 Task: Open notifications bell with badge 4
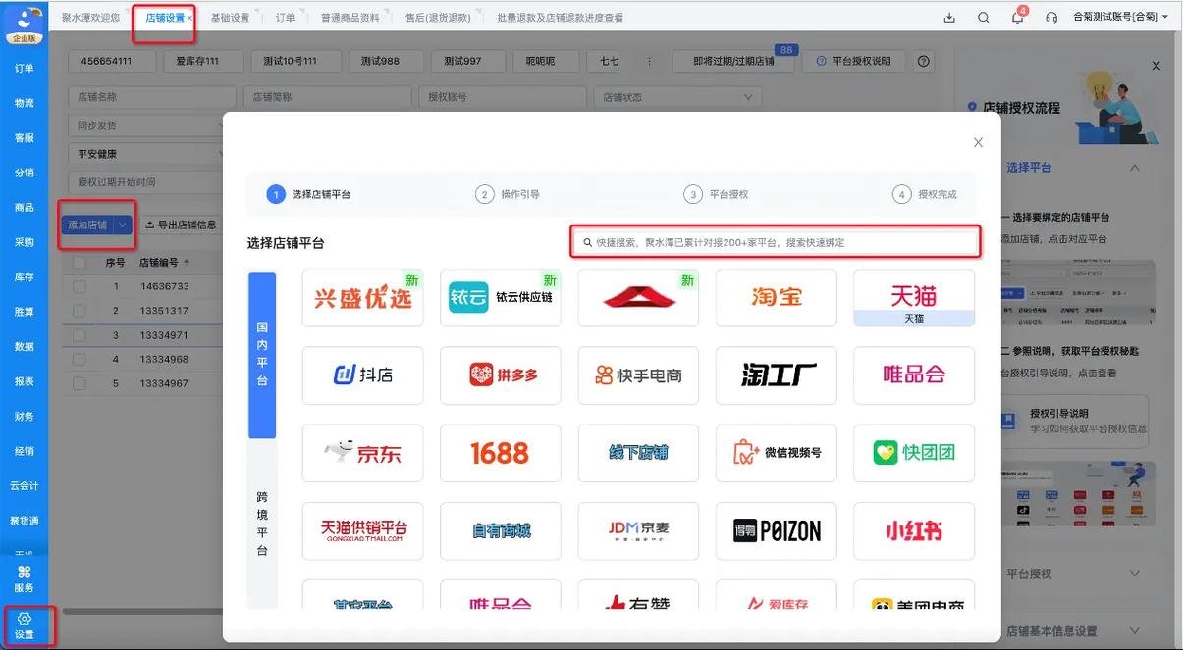coord(1018,17)
